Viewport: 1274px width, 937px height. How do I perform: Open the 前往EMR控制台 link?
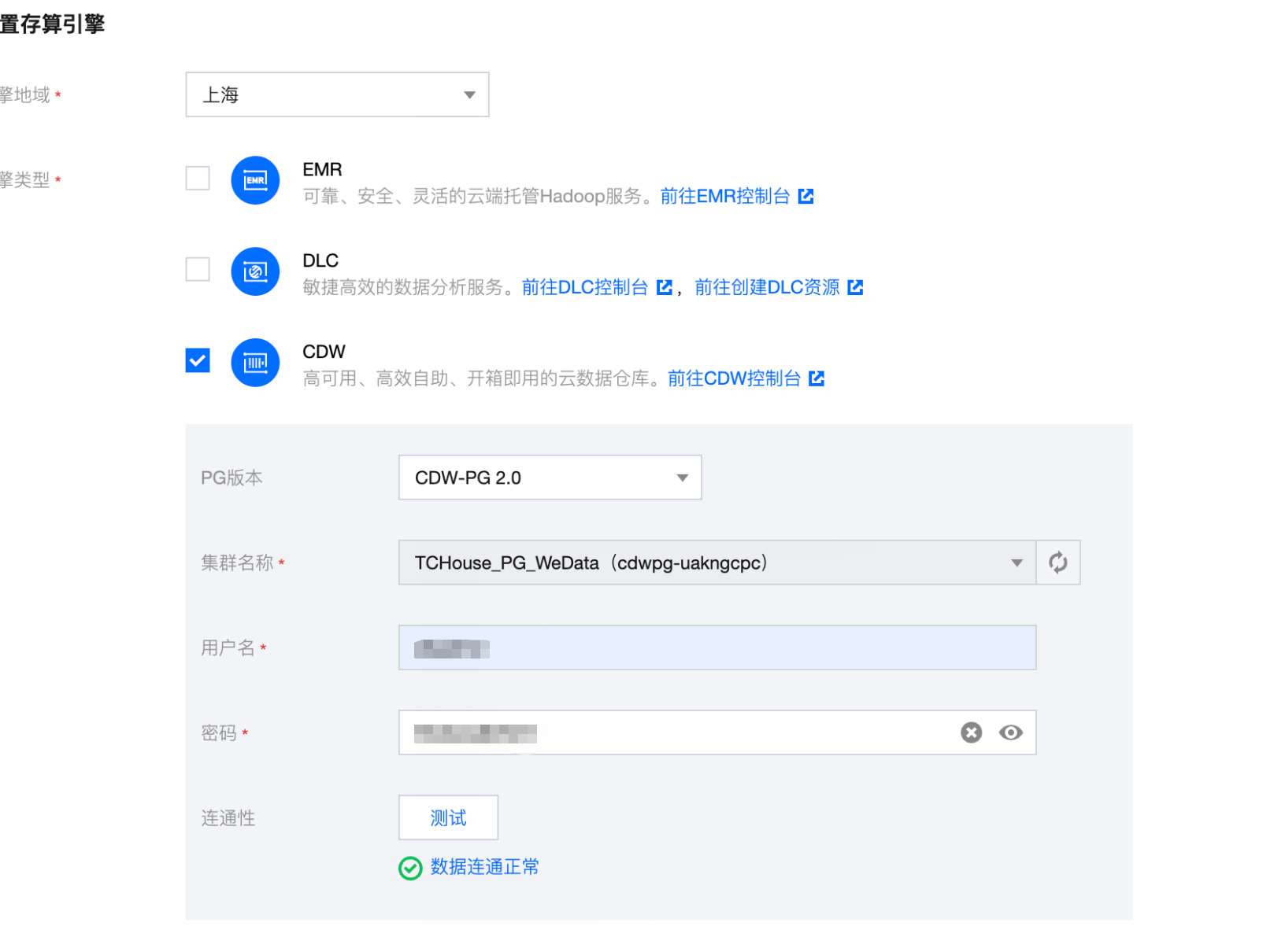(737, 196)
